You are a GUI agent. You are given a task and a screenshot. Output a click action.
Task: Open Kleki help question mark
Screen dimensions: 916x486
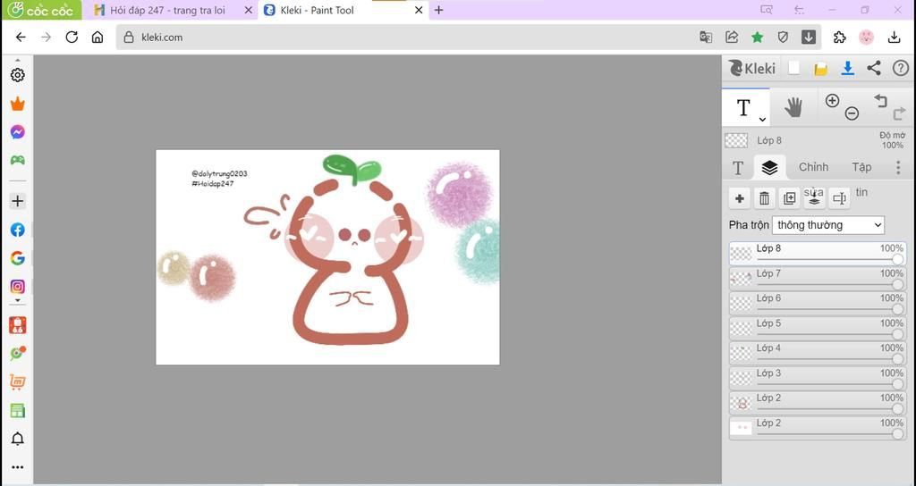click(901, 68)
